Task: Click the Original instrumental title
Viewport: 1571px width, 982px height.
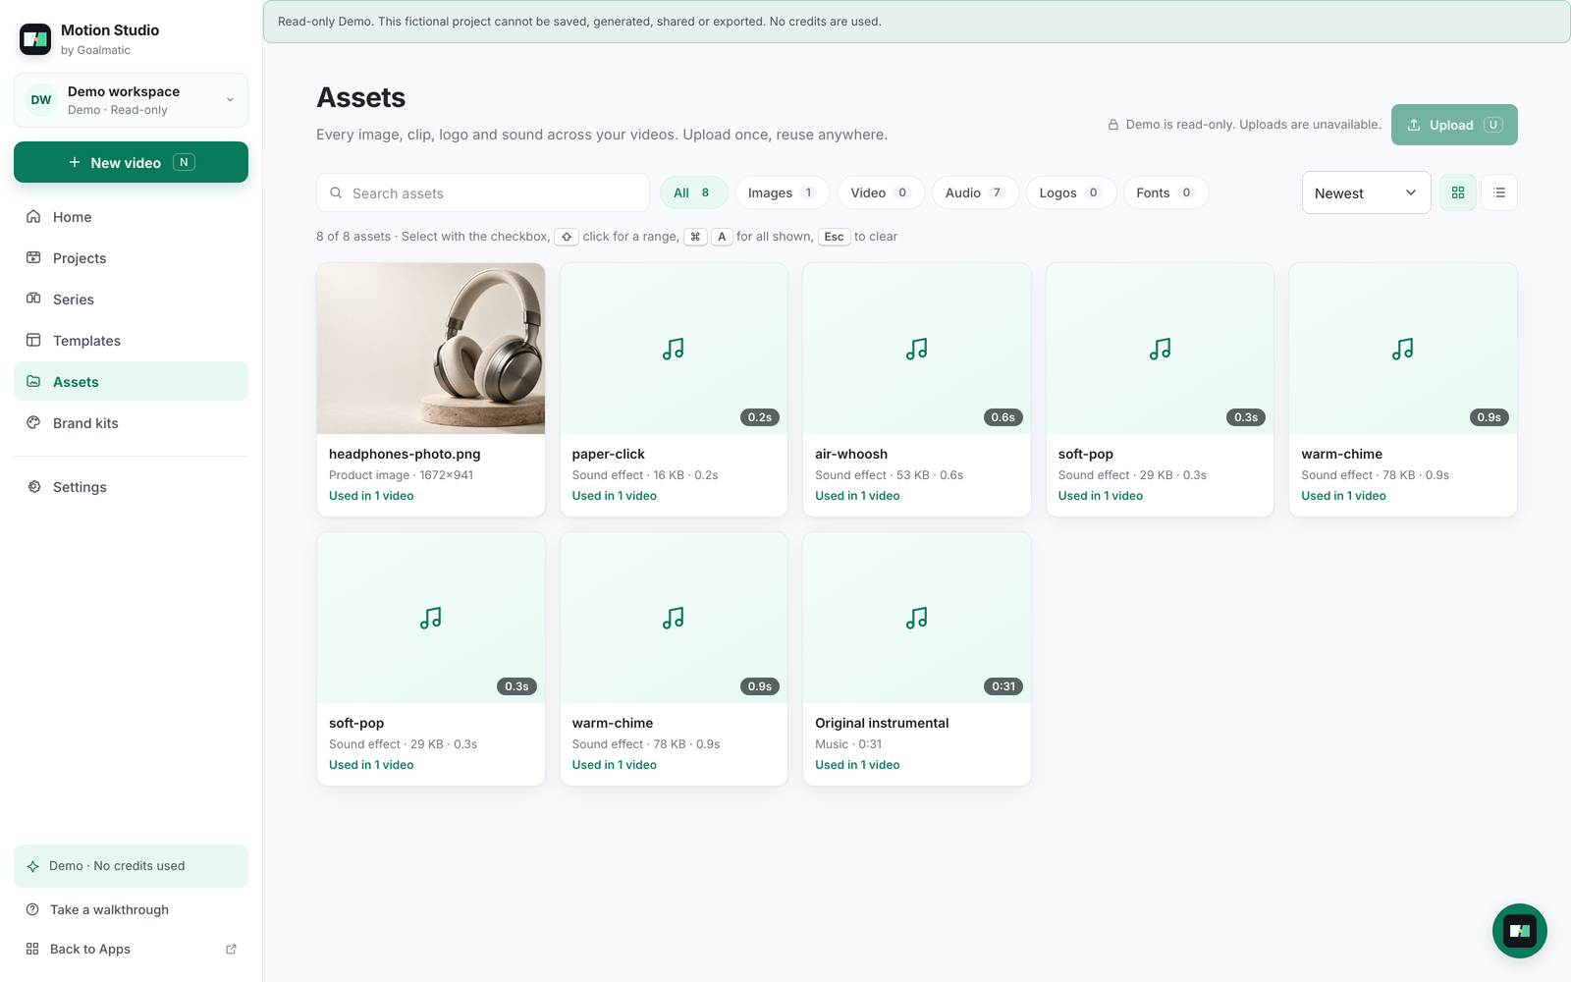Action: (882, 723)
